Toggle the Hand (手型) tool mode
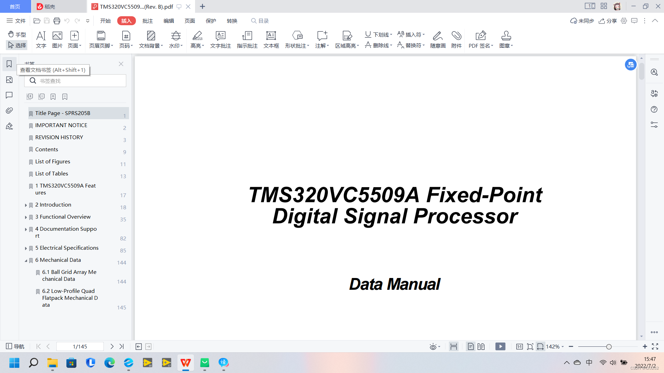This screenshot has height=373, width=664. pos(17,34)
